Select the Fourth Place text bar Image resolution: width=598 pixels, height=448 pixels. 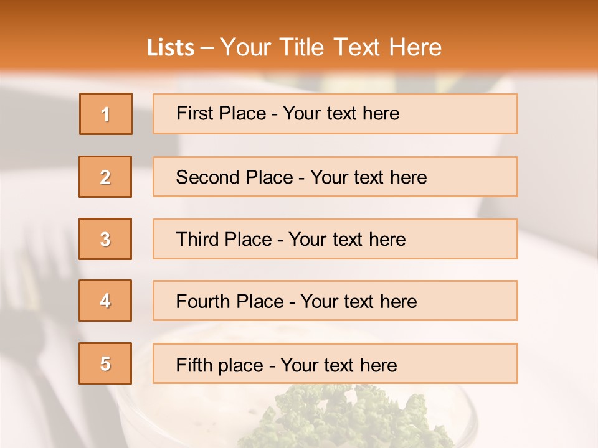pos(335,301)
